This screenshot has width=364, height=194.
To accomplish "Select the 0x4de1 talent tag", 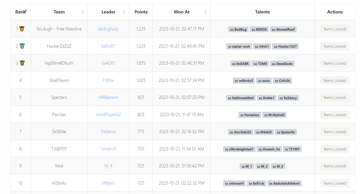I will click(266, 98).
